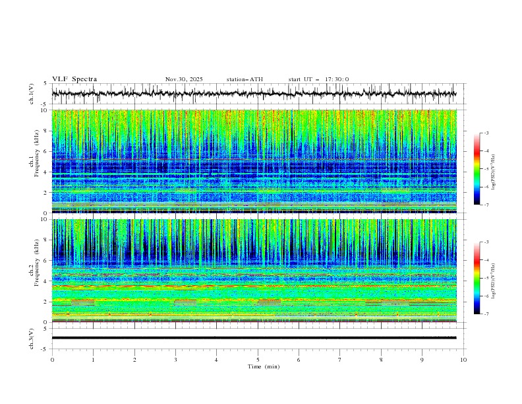This screenshot has width=522, height=404.
Task: Click the ch.2 colorbar "log(PSD)(V²/Hz)" label
Action: click(x=494, y=281)
